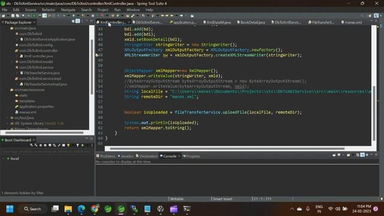384x216 pixels.
Task: Open the Javadoc view tab
Action: 125,156
